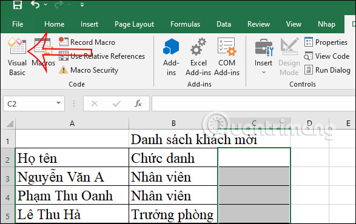Select row 4 header
Viewport: 356px width, 224px height.
(x=8, y=195)
